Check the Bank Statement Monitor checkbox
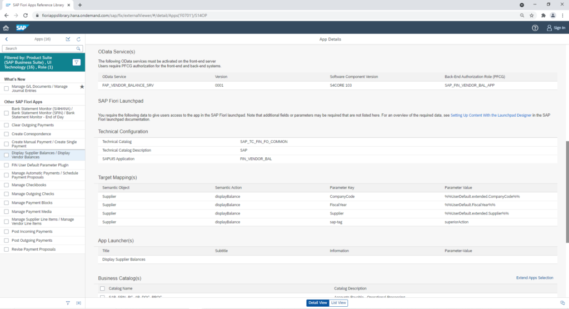Image resolution: width=569 pixels, height=309 pixels. pyautogui.click(x=6, y=113)
